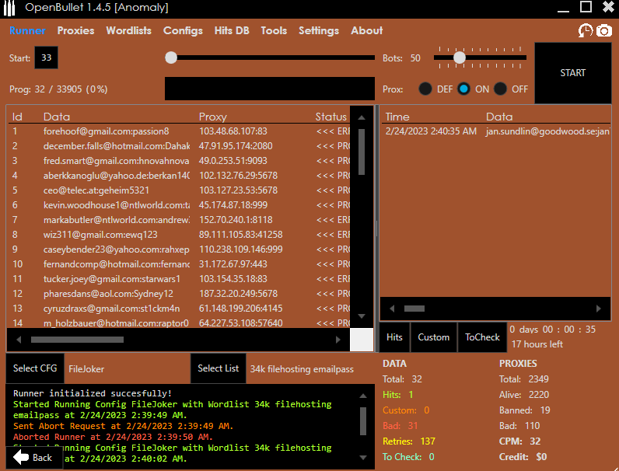619x471 pixels.
Task: Click the 17 hours left estimate
Action: click(x=537, y=344)
